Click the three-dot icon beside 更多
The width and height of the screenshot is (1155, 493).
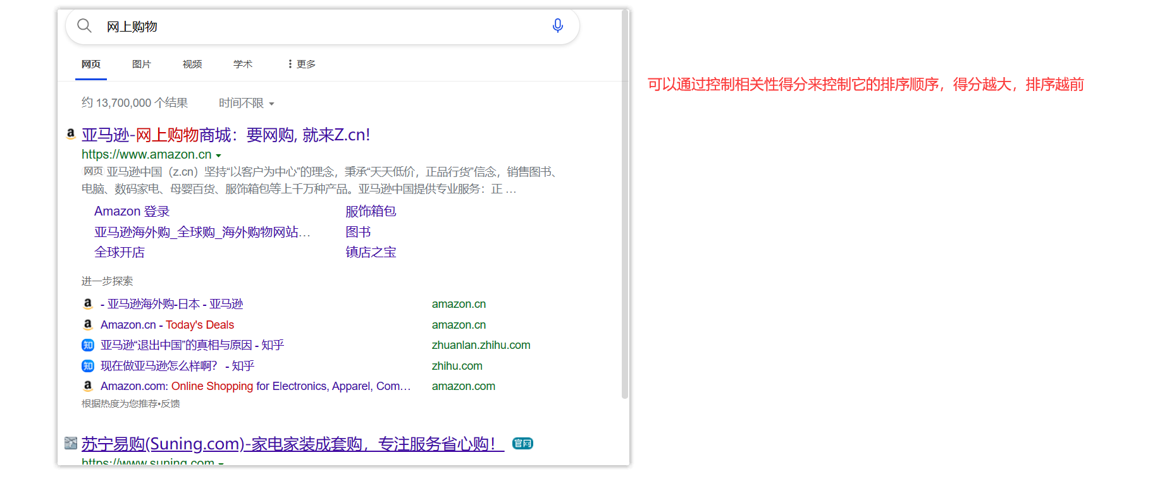click(x=290, y=64)
